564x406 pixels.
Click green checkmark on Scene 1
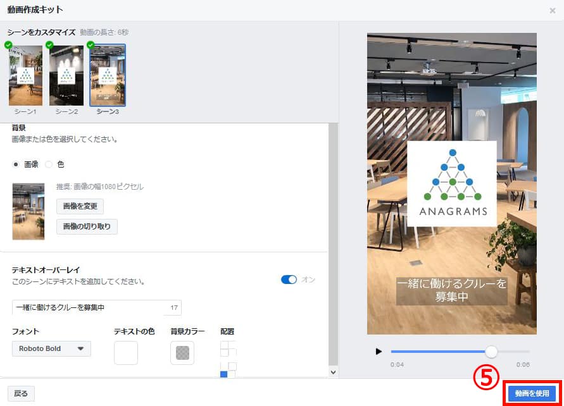point(8,45)
